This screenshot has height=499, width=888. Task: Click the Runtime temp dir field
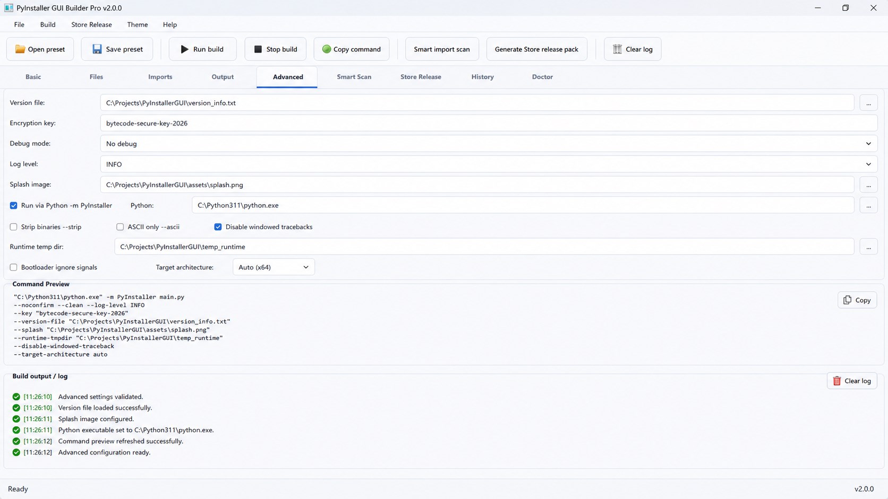pyautogui.click(x=484, y=247)
